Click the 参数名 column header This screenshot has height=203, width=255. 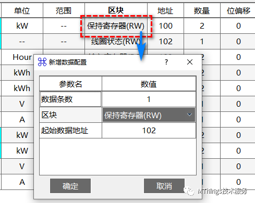[70, 84]
